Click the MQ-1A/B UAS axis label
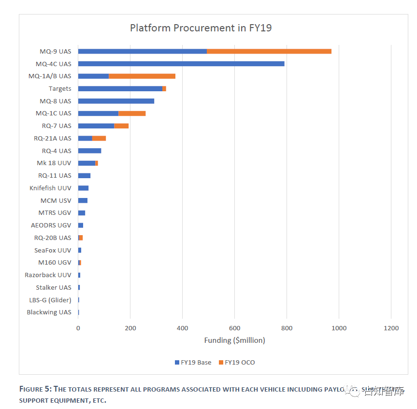417x409 pixels. point(49,76)
